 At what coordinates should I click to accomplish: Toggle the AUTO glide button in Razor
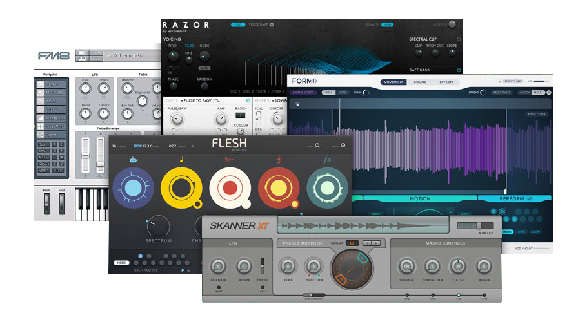pyautogui.click(x=204, y=68)
